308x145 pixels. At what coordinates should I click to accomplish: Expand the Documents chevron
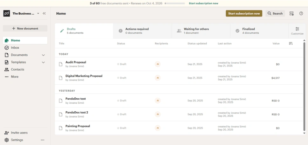coord(44,55)
